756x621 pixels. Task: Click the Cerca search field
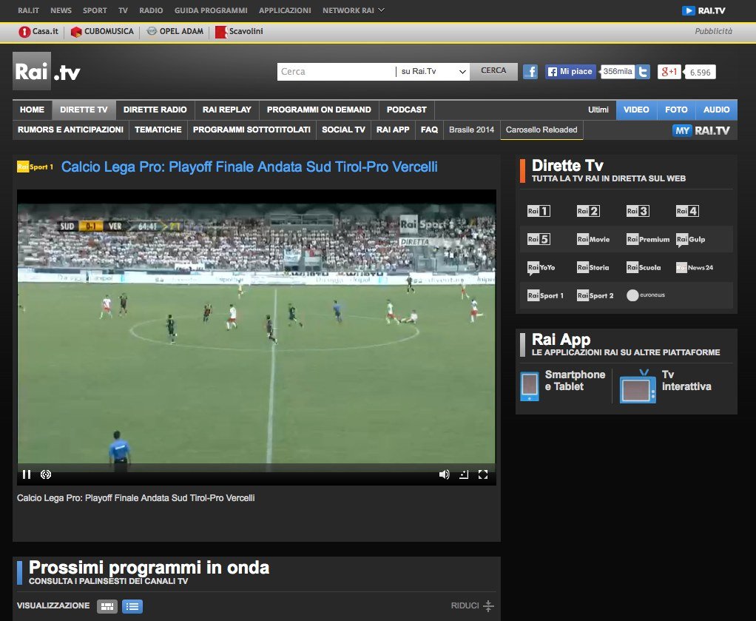click(336, 71)
